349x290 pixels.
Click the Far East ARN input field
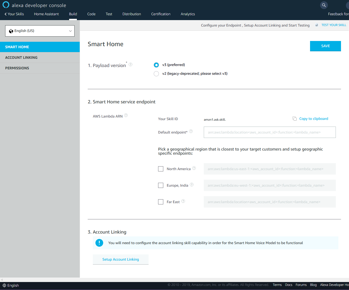270,202
